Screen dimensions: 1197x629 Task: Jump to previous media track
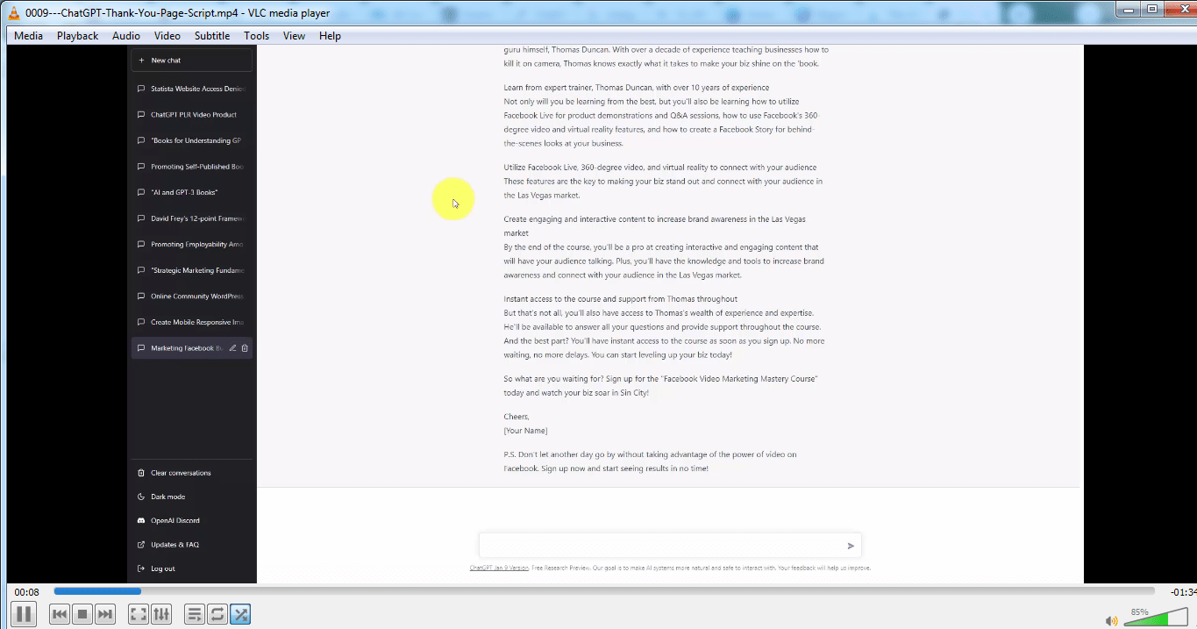60,614
